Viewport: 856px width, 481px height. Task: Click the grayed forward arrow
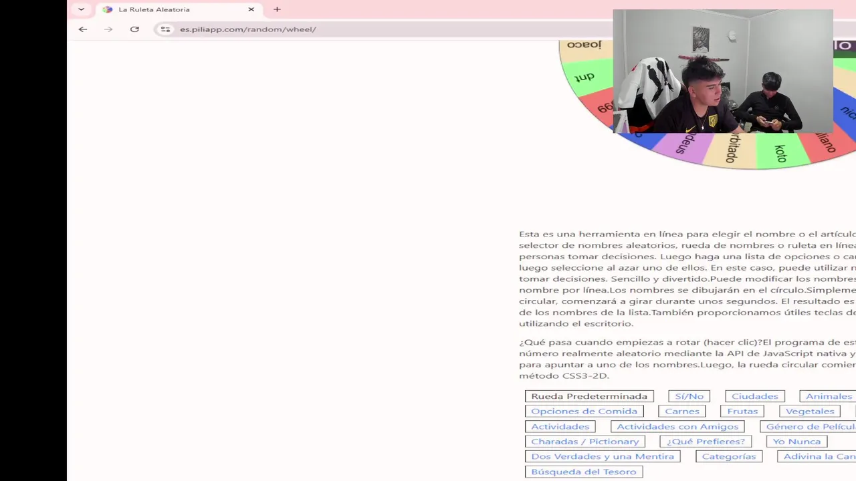(x=108, y=29)
